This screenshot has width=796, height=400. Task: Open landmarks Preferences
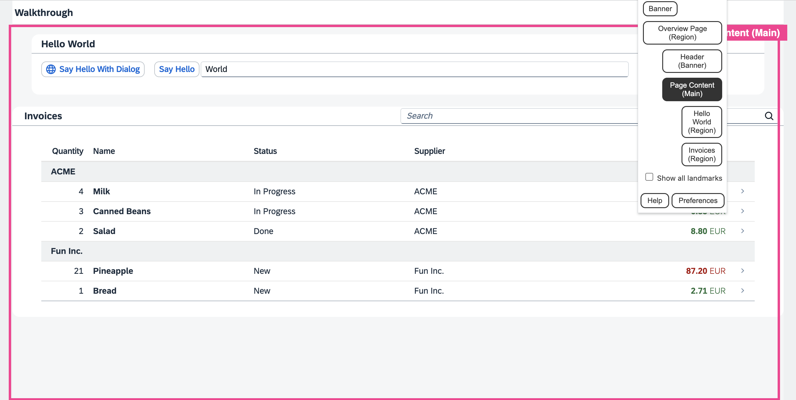click(x=697, y=201)
